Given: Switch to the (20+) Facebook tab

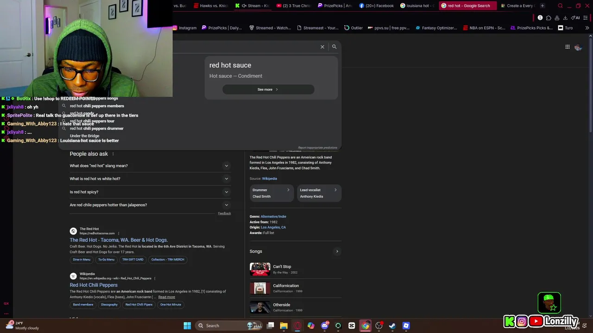Looking at the screenshot, I should (376, 6).
